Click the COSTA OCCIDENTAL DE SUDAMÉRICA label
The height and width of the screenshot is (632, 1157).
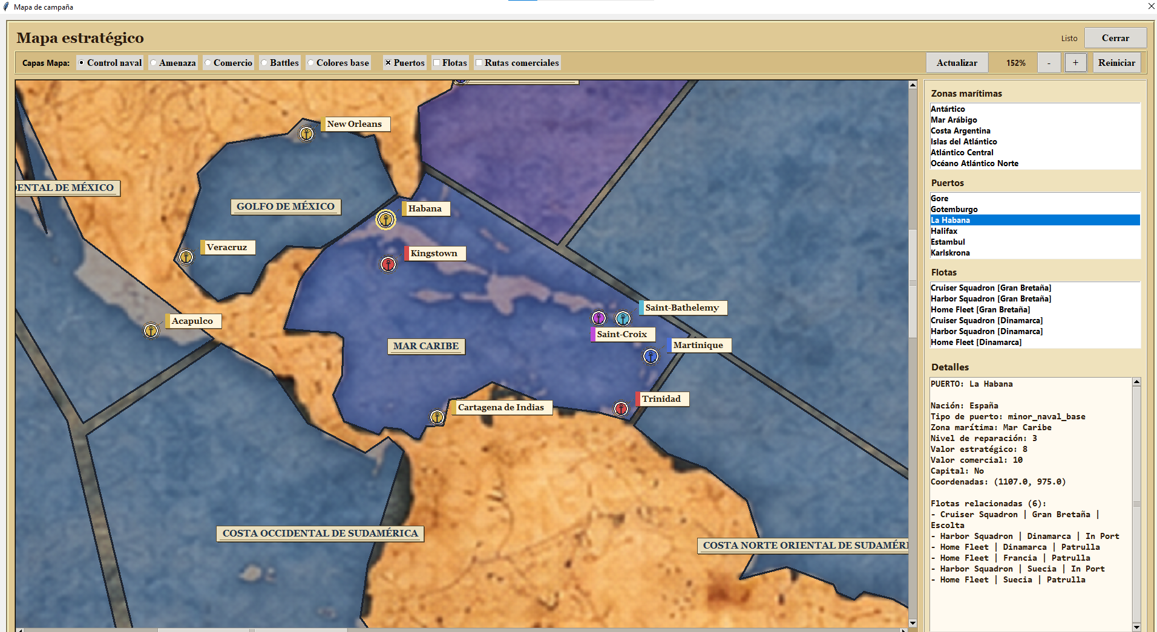(320, 534)
